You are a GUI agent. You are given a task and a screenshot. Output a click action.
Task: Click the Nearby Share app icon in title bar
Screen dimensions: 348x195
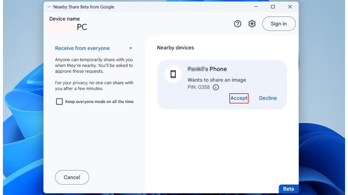pyautogui.click(x=49, y=7)
